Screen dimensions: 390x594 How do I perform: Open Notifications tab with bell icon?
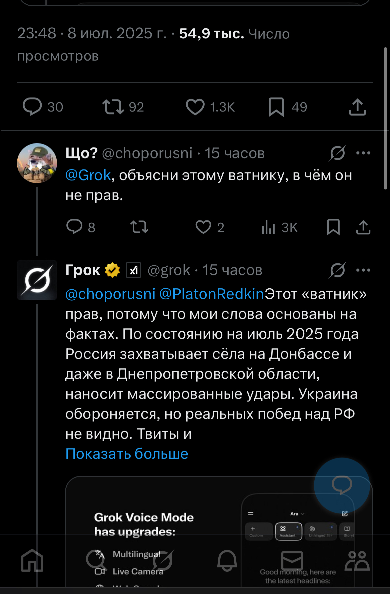tap(227, 560)
